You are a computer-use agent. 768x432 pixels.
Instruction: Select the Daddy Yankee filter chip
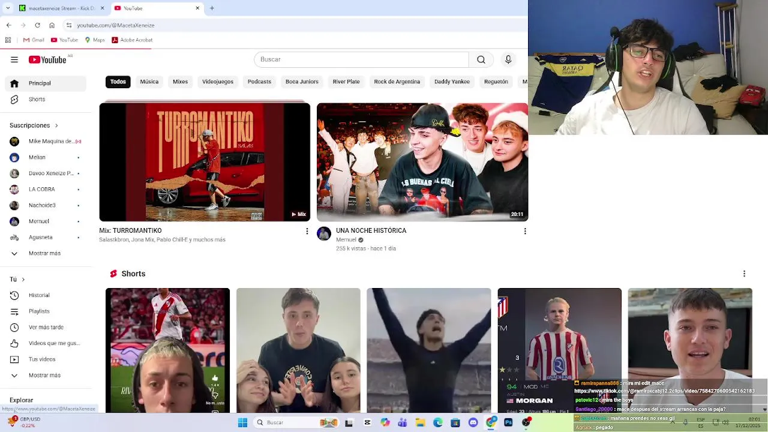click(452, 82)
